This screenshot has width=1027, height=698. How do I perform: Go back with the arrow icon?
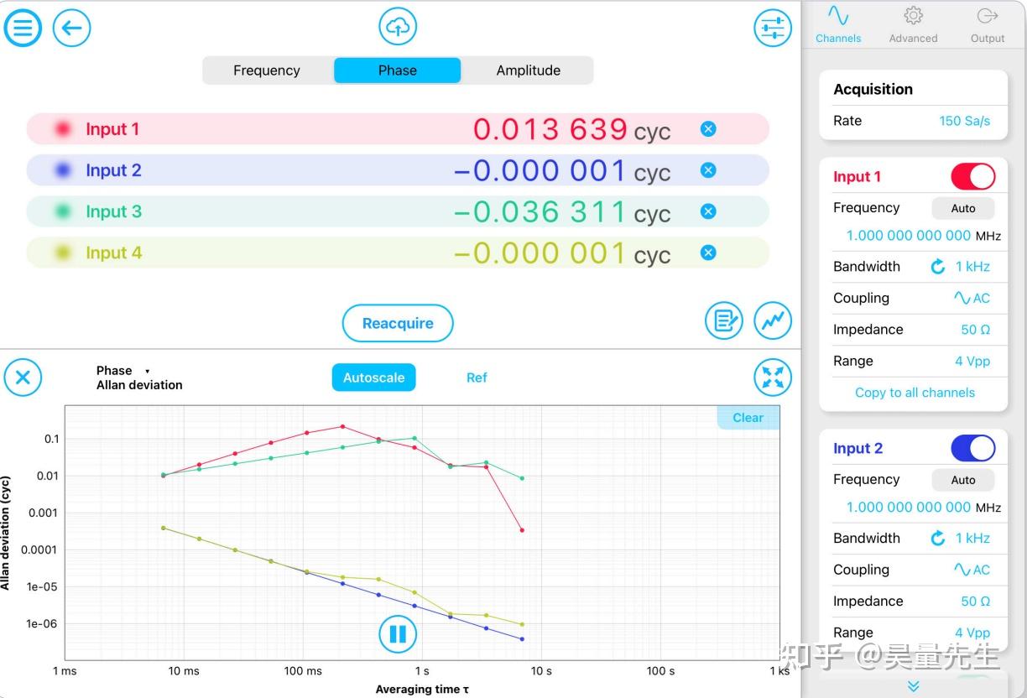tap(71, 29)
